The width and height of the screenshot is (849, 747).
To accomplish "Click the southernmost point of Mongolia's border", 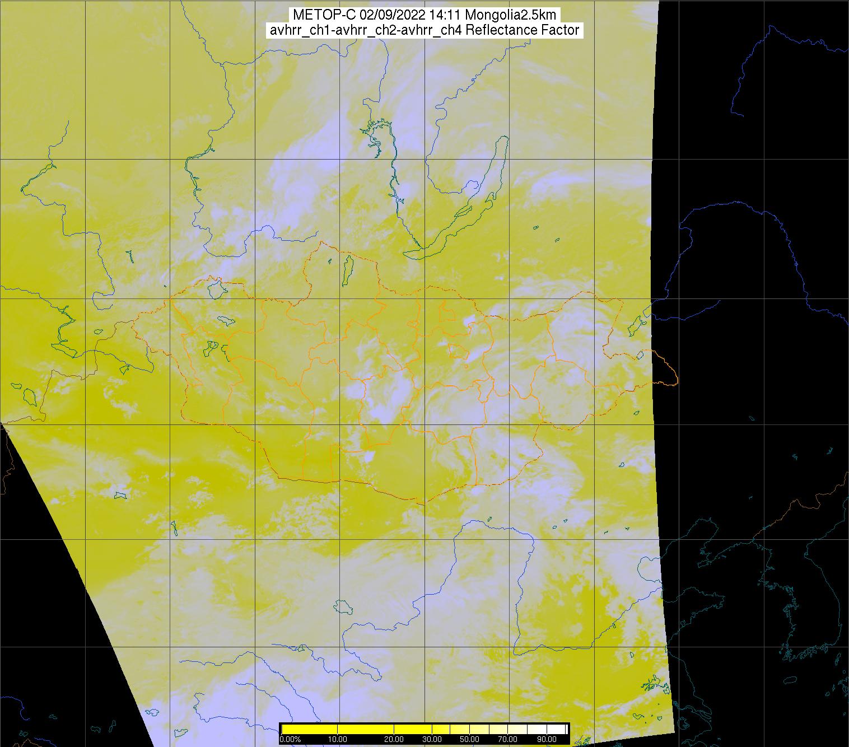I will [424, 503].
